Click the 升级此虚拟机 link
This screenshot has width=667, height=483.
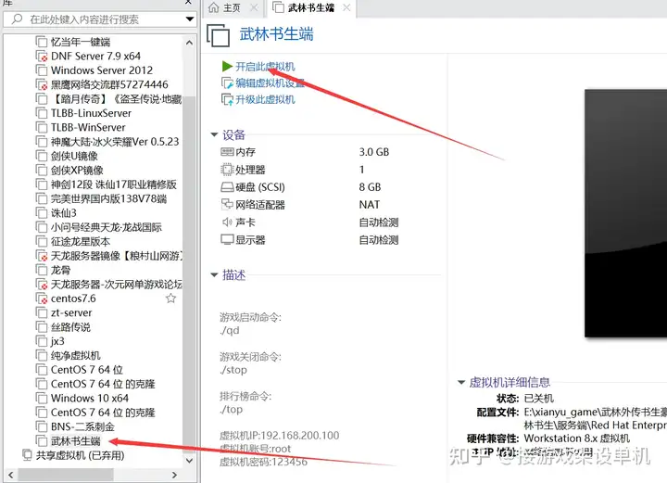[x=265, y=99]
